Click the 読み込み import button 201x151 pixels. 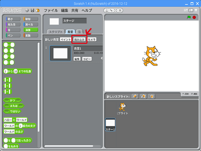coord(79,40)
